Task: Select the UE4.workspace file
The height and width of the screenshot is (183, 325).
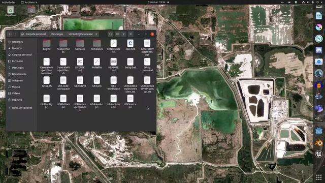Action: point(114,83)
